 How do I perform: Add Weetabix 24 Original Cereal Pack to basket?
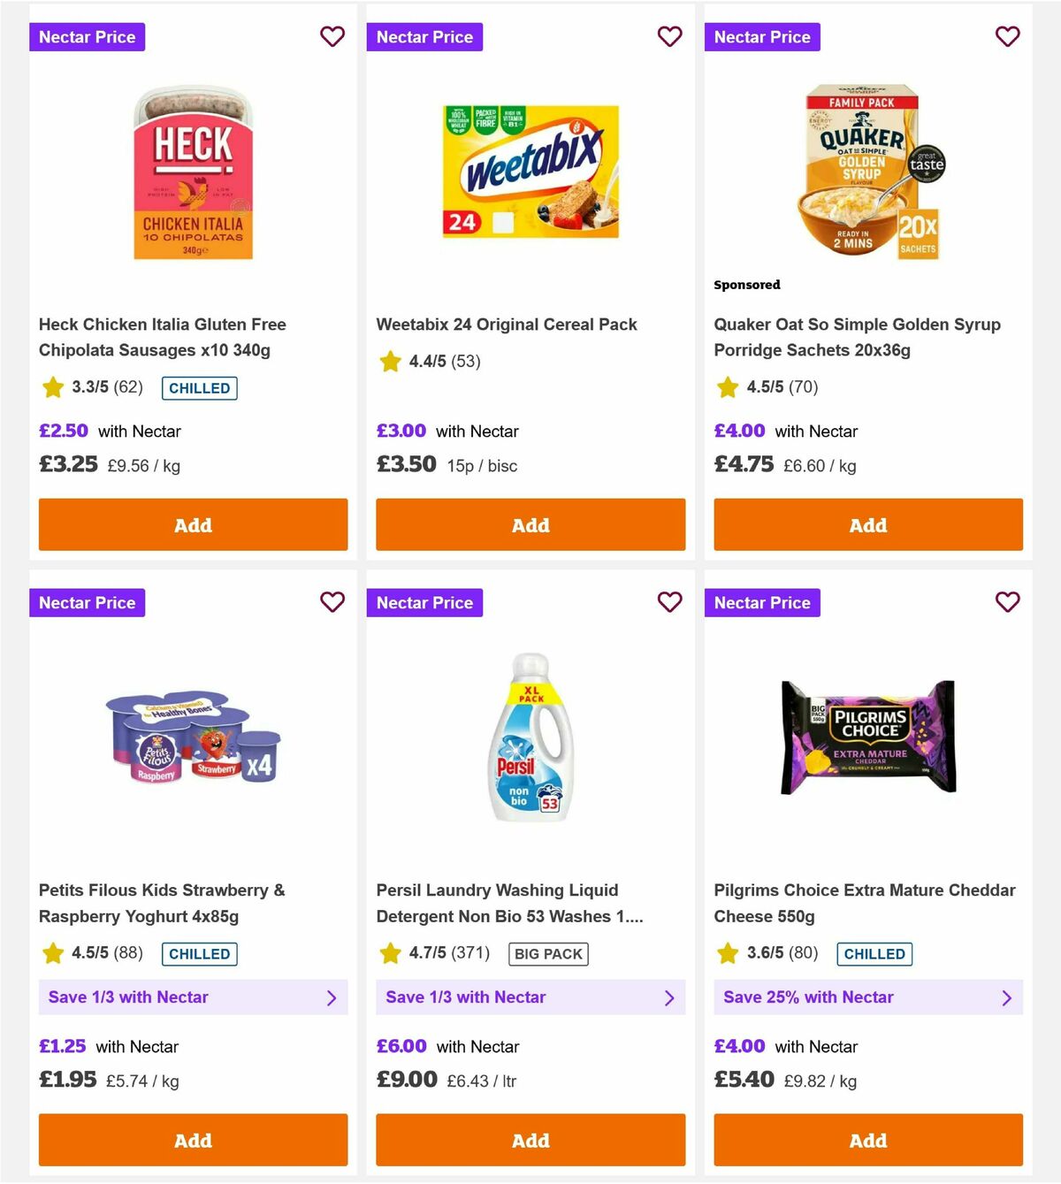(530, 524)
